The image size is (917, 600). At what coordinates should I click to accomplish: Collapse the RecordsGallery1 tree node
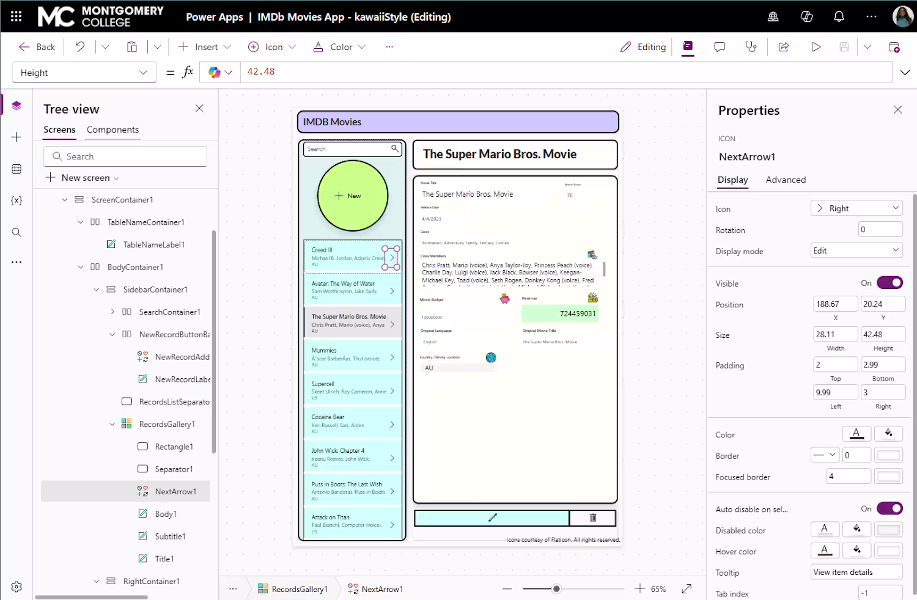click(x=112, y=424)
